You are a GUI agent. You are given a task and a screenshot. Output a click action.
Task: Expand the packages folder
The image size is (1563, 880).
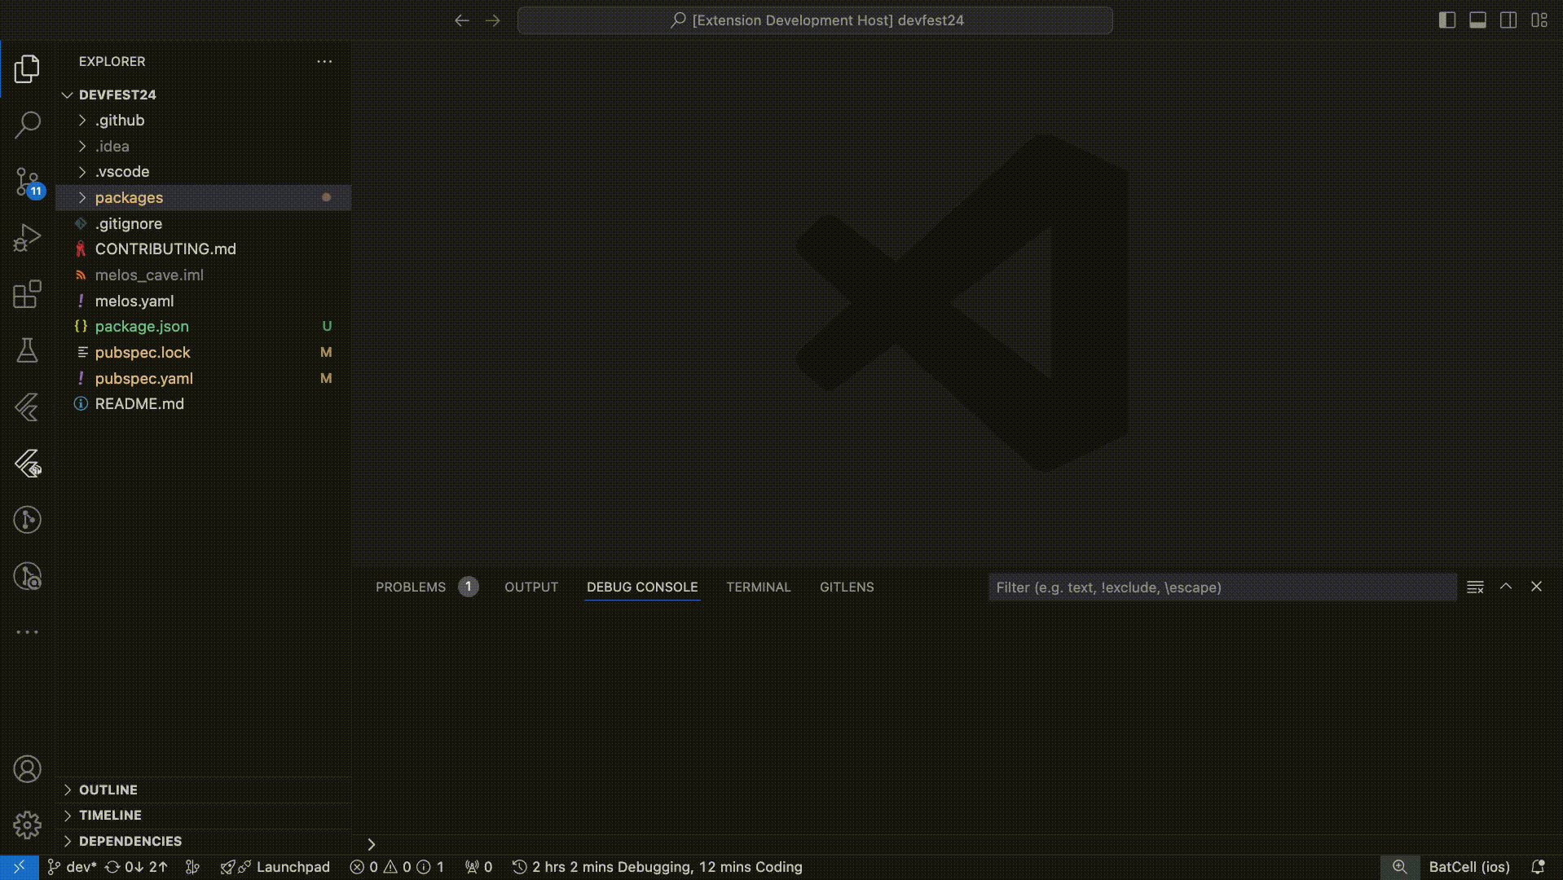click(x=203, y=197)
